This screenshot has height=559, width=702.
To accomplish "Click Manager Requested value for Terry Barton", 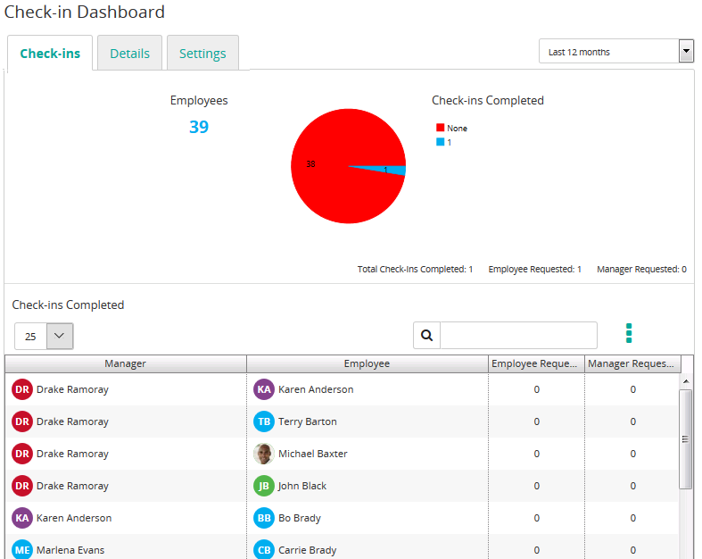I will tap(632, 421).
